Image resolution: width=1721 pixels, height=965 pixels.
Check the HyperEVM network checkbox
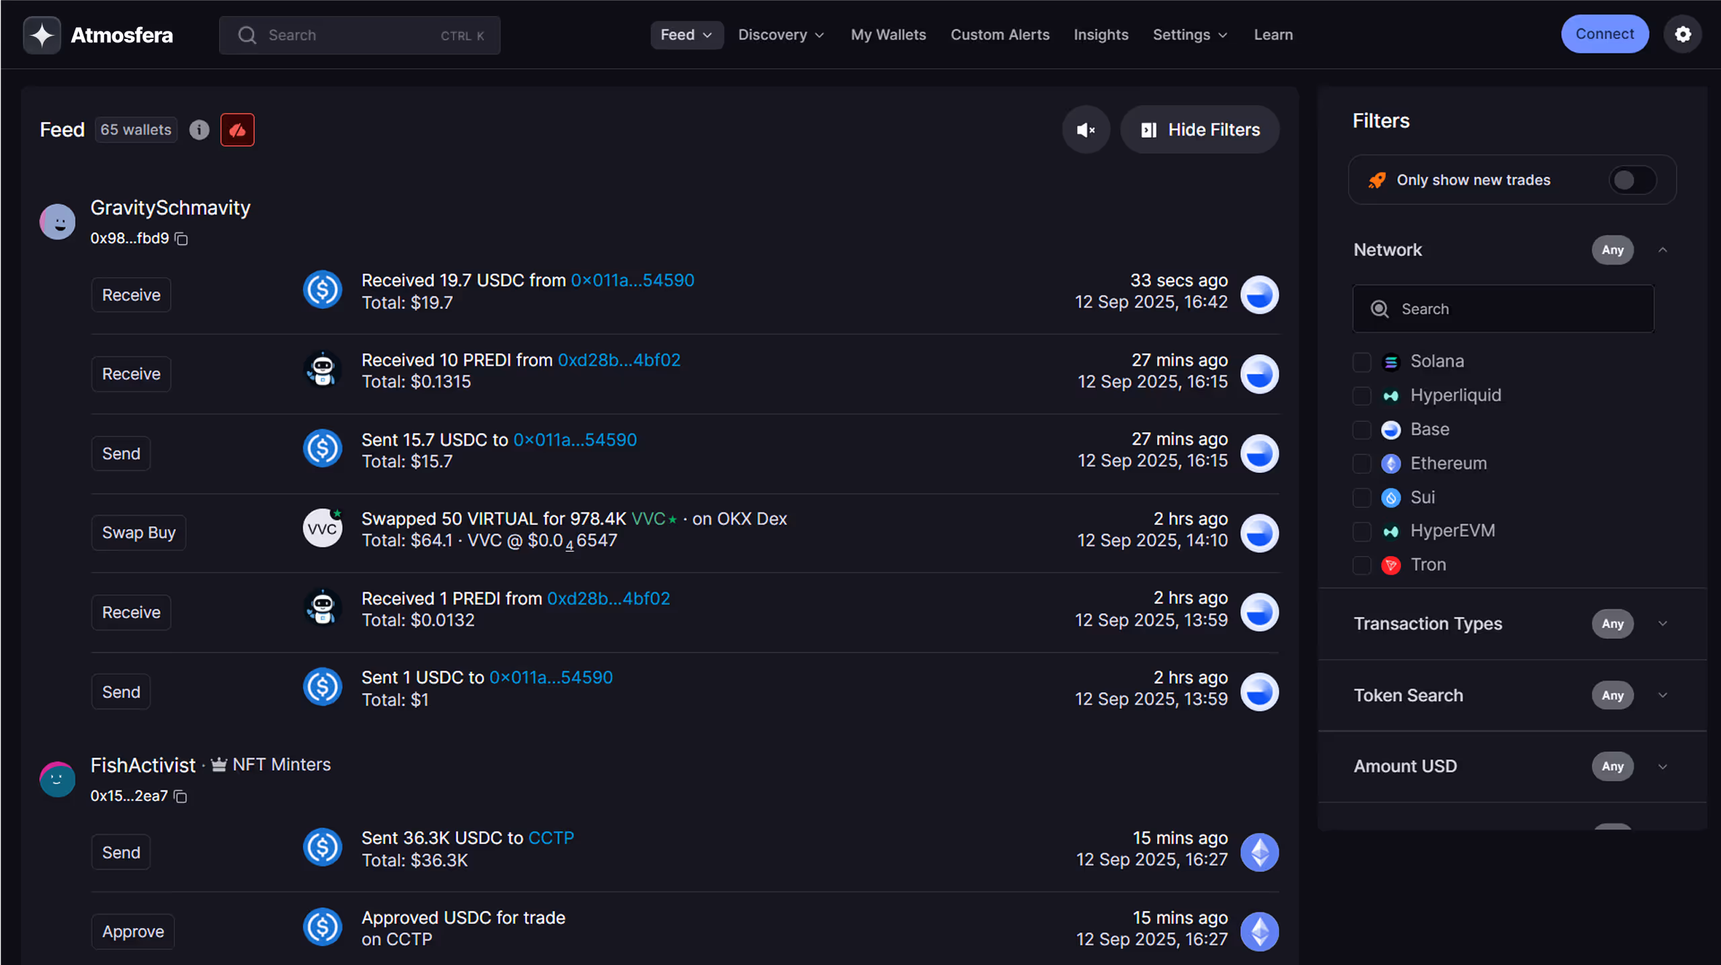coord(1361,532)
